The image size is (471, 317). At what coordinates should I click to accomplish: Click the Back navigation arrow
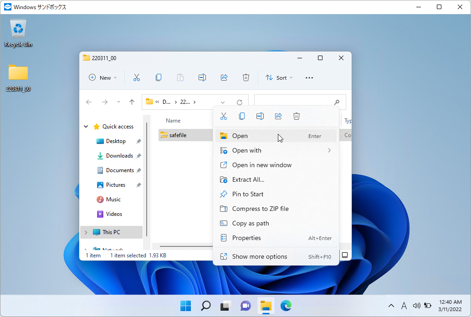pyautogui.click(x=89, y=102)
